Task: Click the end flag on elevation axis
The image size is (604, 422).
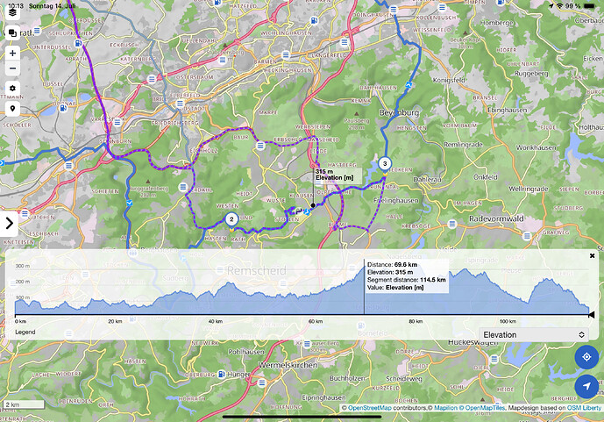Action: pos(591,315)
